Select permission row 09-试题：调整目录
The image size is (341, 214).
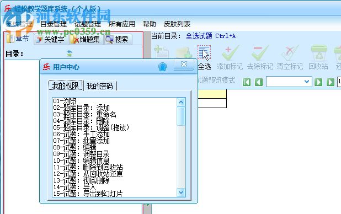pos(115,154)
